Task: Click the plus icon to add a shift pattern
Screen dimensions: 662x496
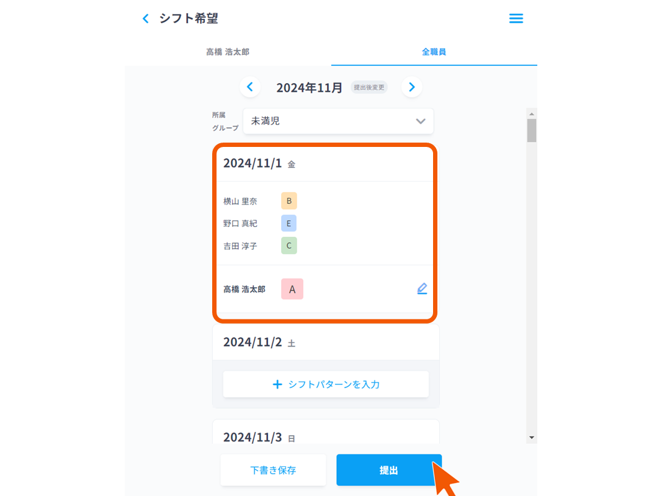Action: click(277, 384)
